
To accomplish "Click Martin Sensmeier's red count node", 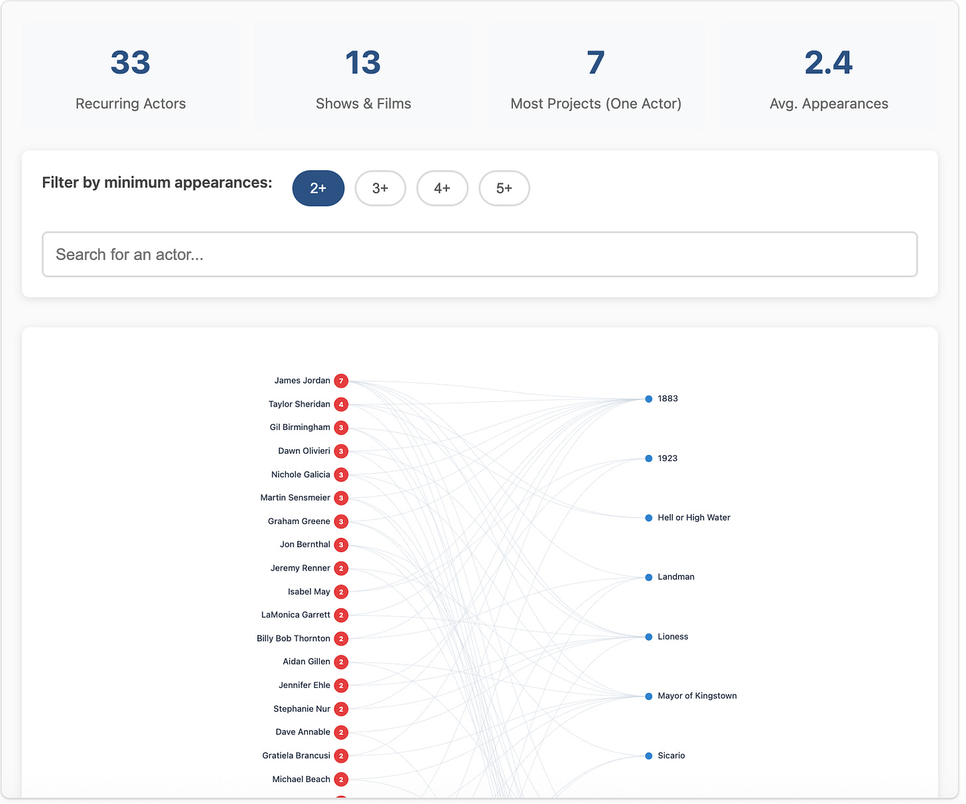I will point(341,498).
